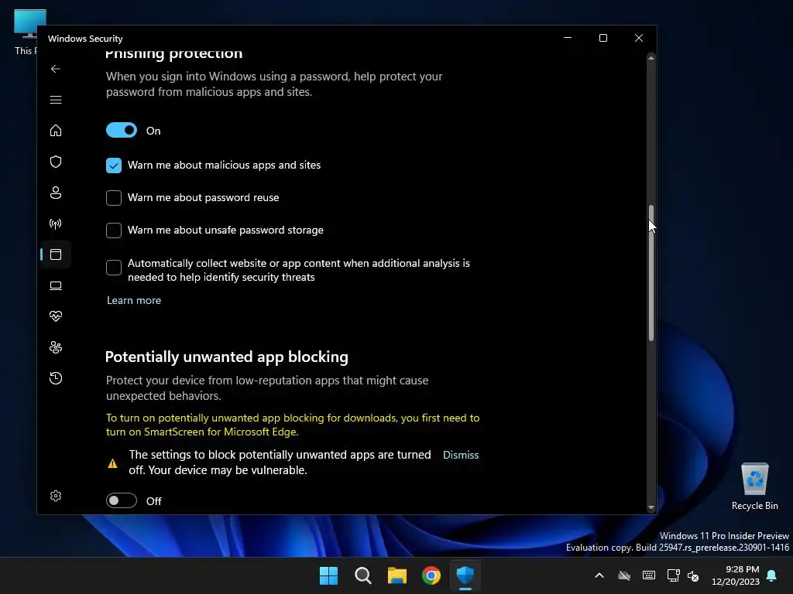Viewport: 793px width, 594px height.
Task: Uncheck Warn me about malicious apps and sites
Action: point(114,166)
